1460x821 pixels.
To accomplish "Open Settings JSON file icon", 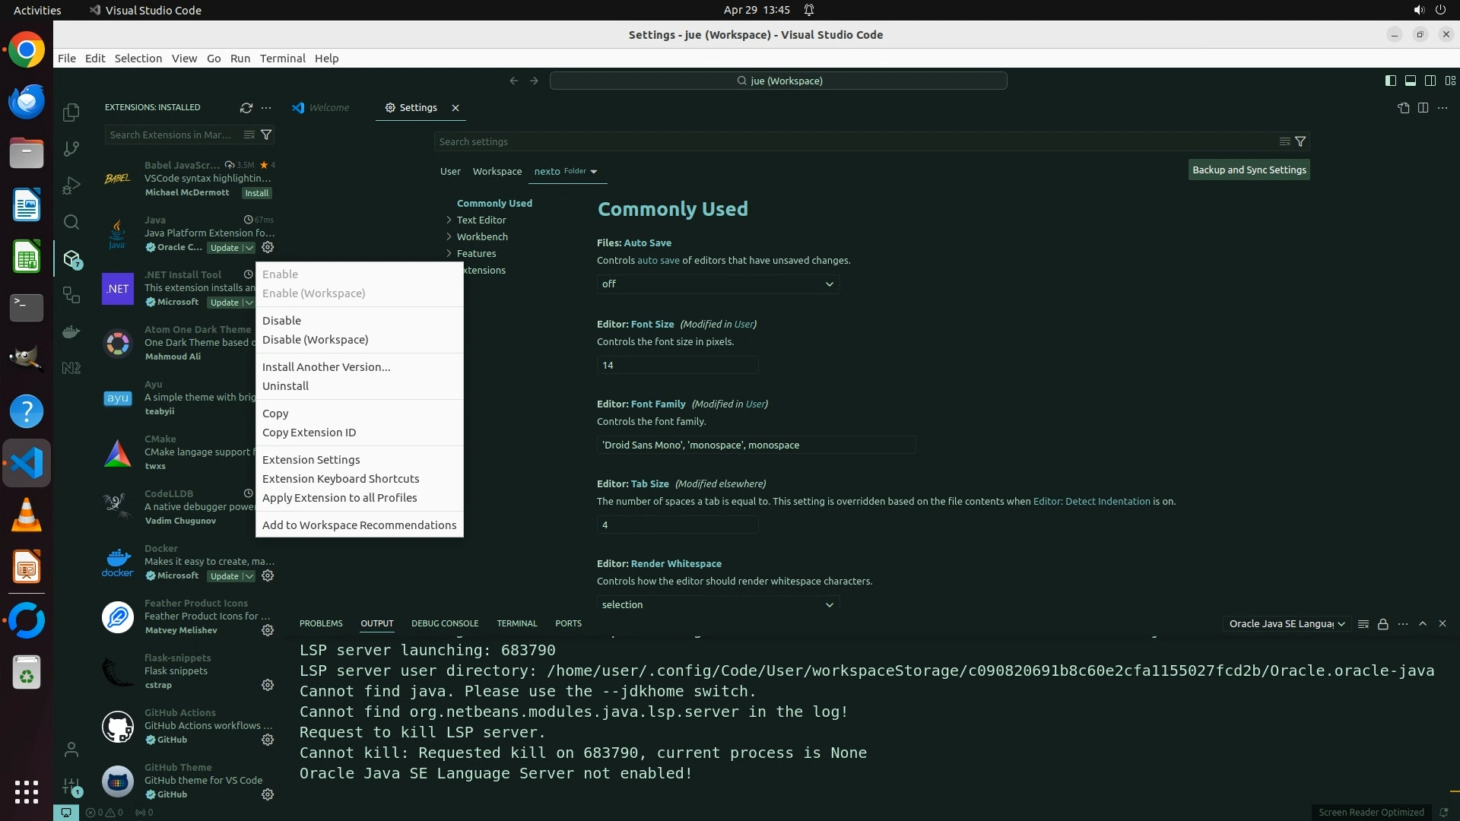I will click(x=1403, y=108).
